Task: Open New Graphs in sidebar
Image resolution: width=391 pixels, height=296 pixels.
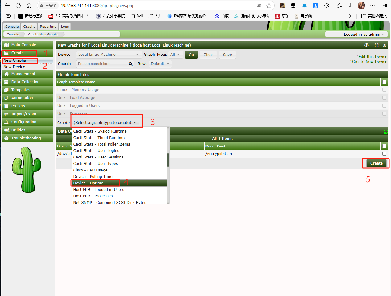Action: click(x=15, y=60)
